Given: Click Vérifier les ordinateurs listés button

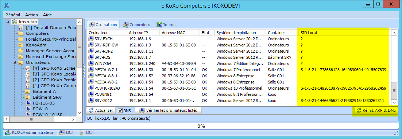Looking at the screenshot, I should pos(168,110).
